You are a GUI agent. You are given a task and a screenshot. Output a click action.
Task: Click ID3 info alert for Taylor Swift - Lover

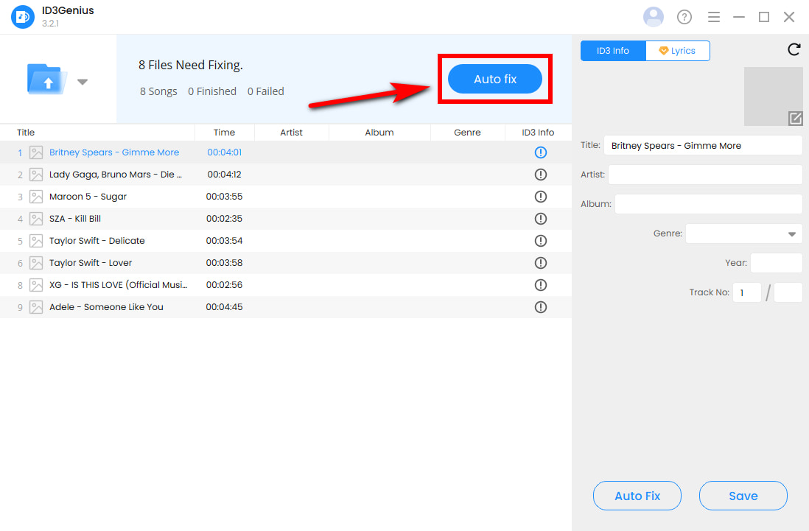(540, 263)
